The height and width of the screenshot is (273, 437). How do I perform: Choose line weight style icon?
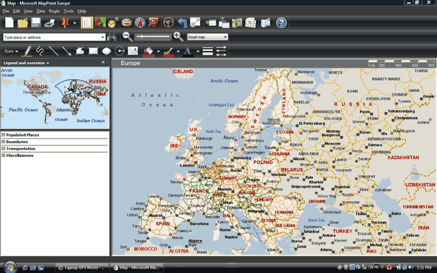(x=208, y=51)
